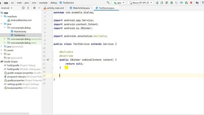
Task: Open gradle-wrapper.properties file
Action: coord(20,73)
